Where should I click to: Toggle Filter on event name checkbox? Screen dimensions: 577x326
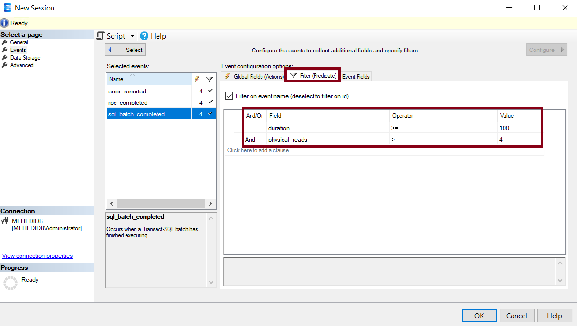[229, 96]
